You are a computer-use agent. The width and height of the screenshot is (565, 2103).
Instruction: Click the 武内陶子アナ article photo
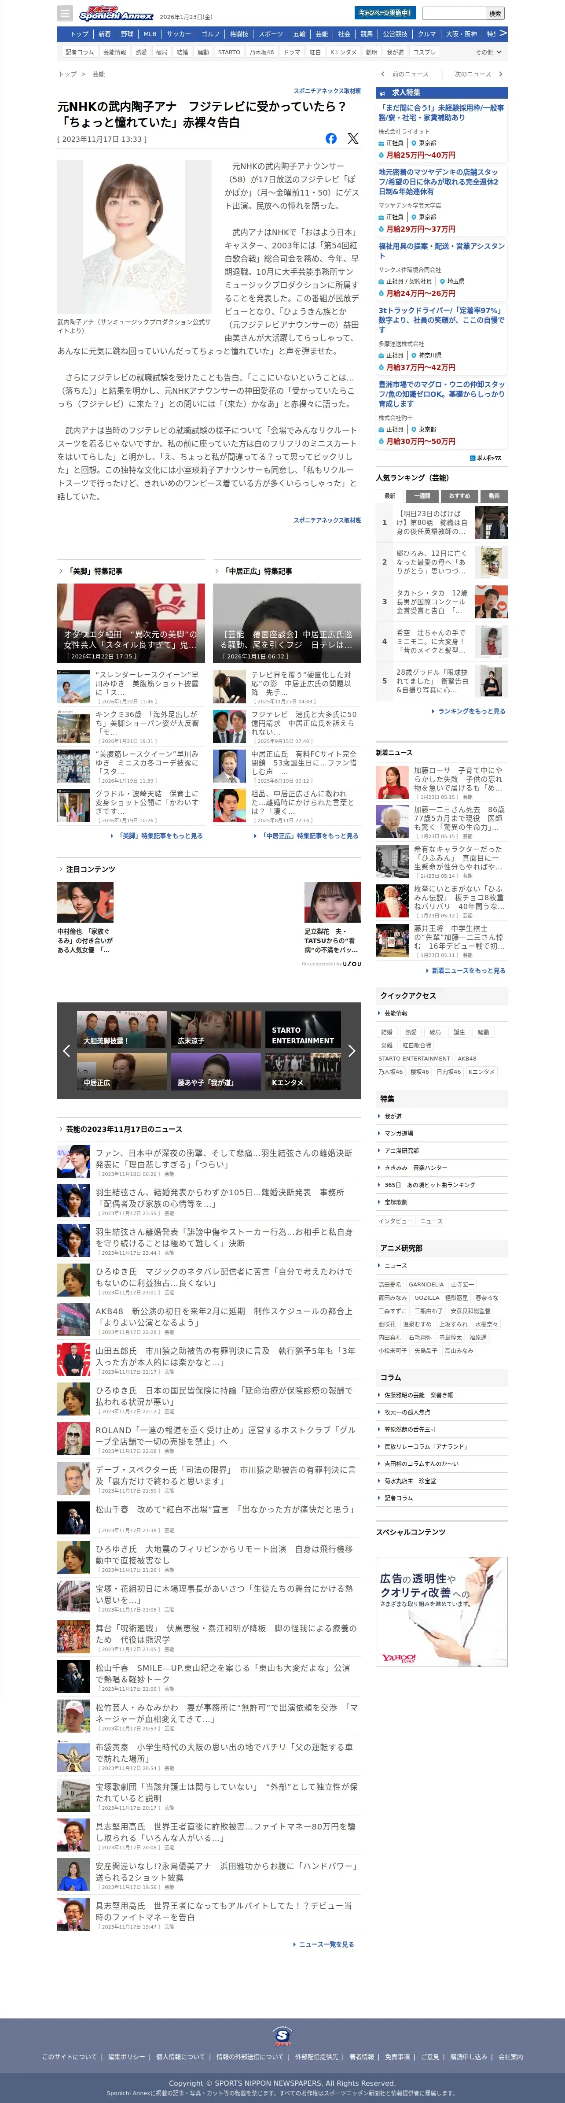(134, 237)
